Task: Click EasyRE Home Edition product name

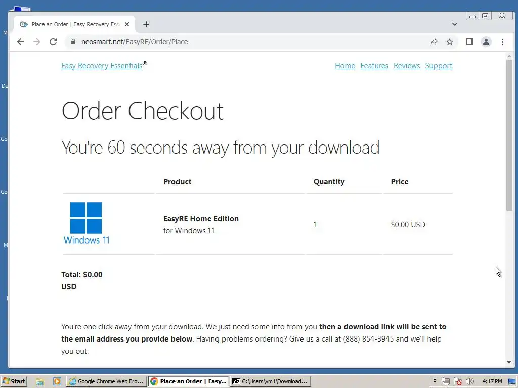Action: point(201,218)
